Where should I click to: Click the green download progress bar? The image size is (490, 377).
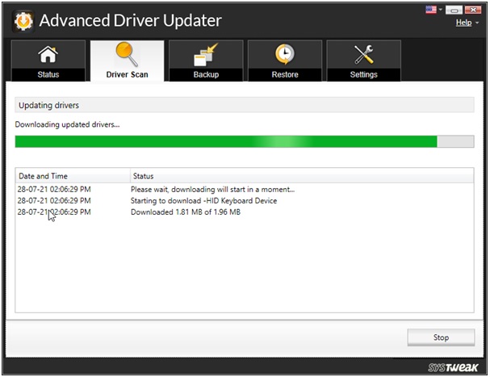pos(245,141)
